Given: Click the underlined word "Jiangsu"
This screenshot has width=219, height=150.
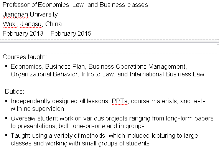Looking at the screenshot, I should [x=31, y=24].
